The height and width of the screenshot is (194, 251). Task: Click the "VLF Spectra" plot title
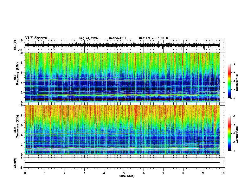pyautogui.click(x=36, y=38)
